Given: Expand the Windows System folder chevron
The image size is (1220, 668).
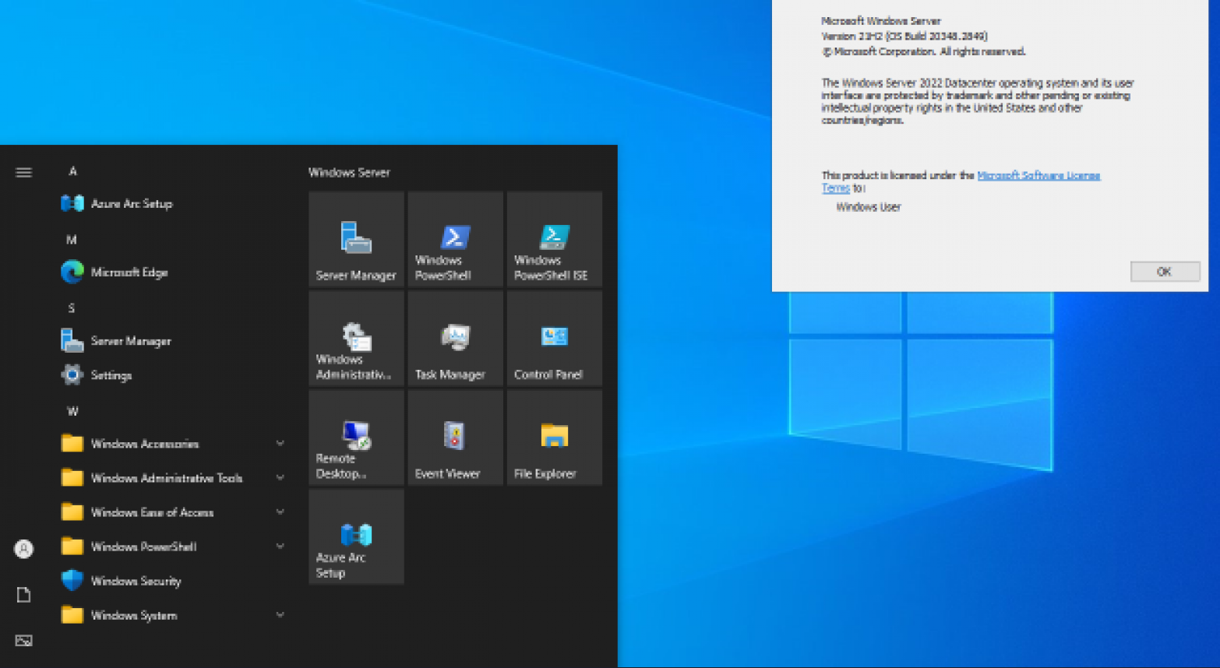Looking at the screenshot, I should click(280, 615).
